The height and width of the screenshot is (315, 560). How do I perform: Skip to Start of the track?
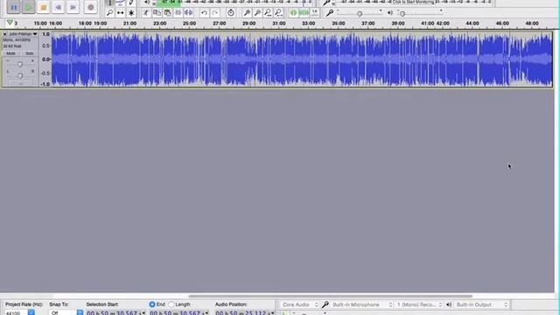[x=59, y=7]
